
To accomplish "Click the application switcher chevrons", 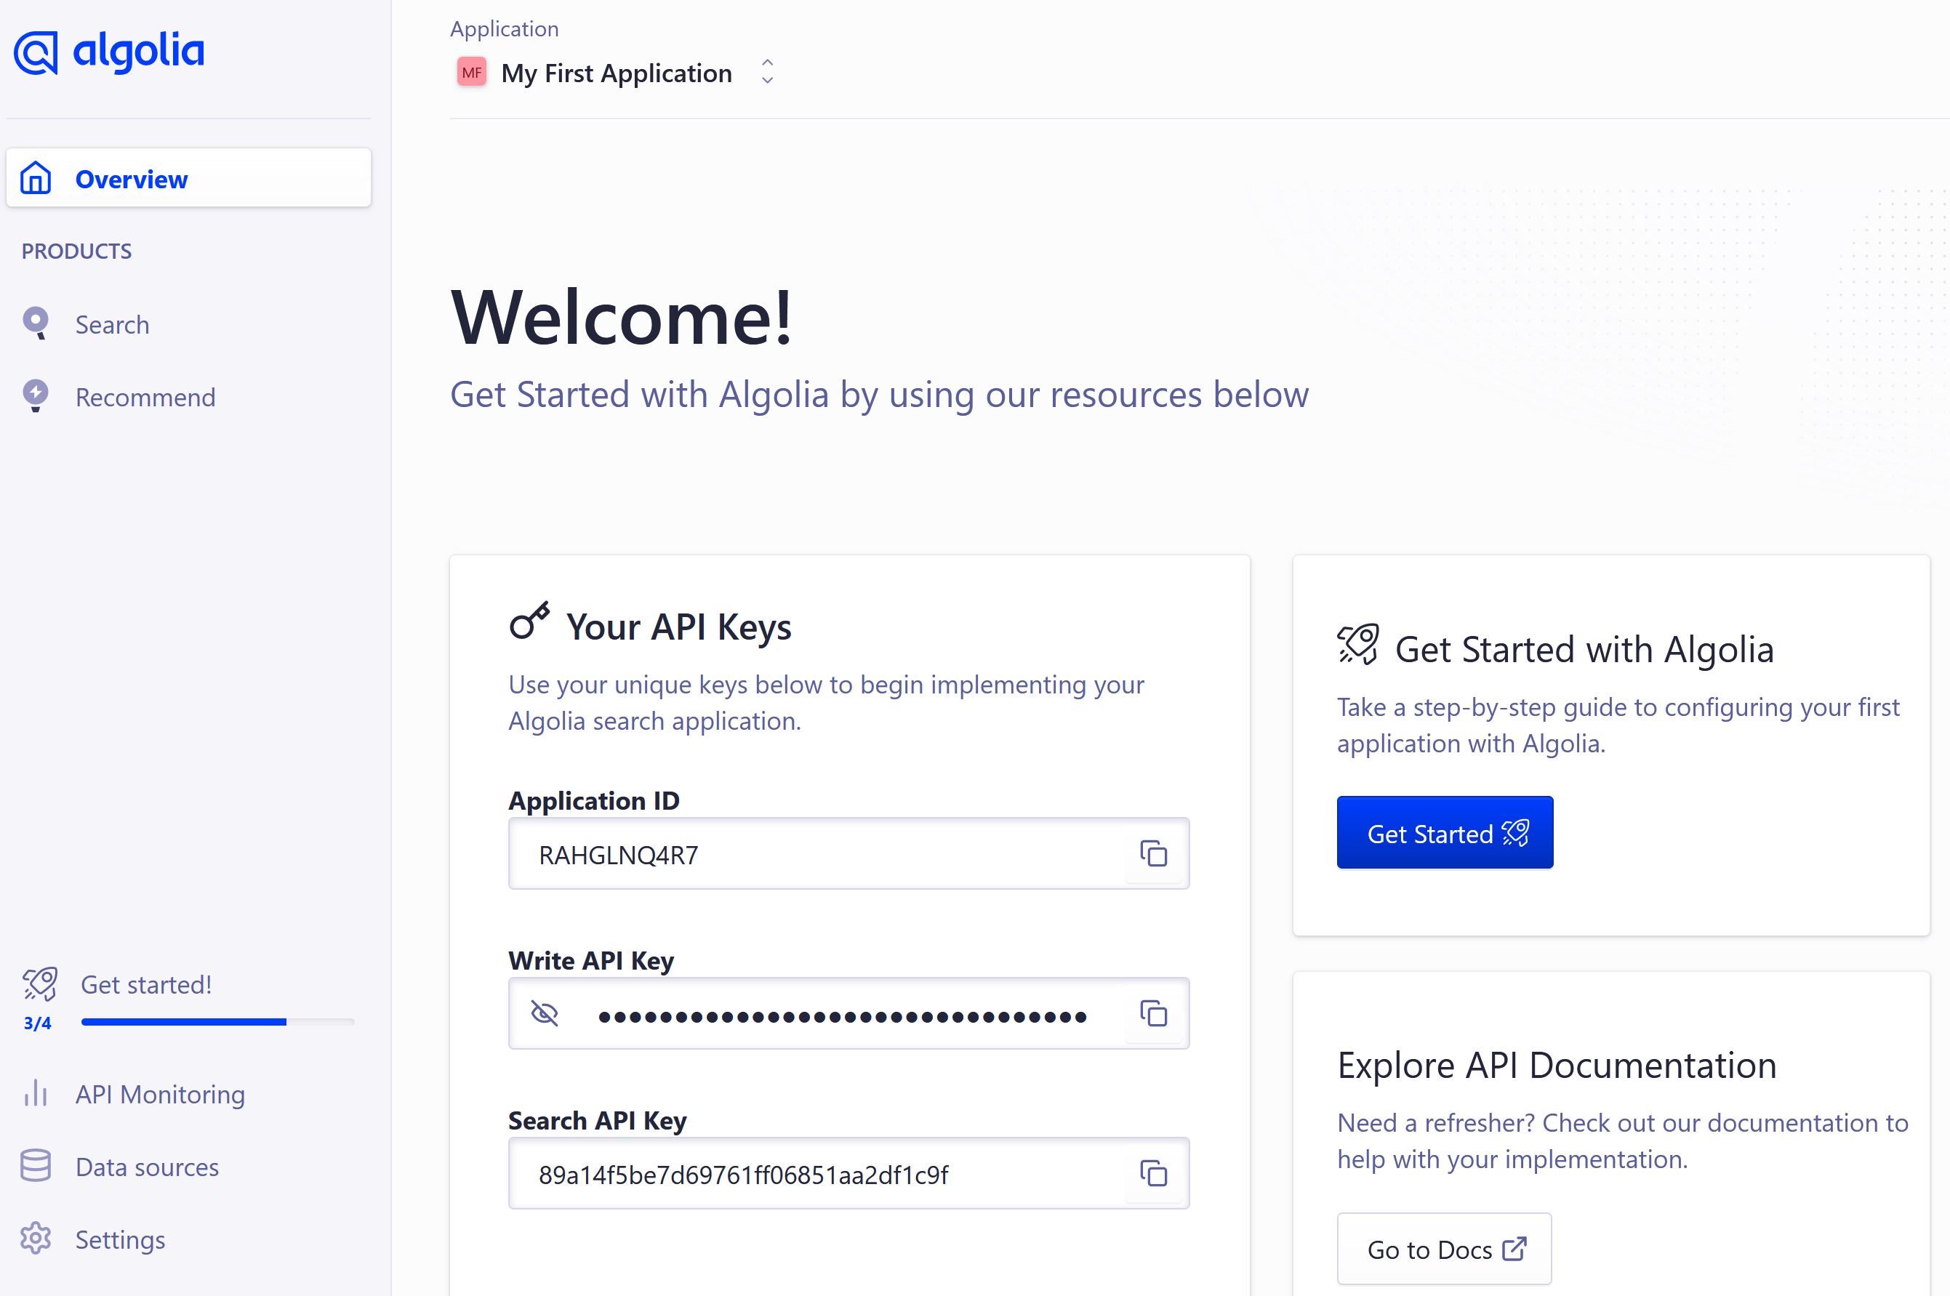I will coord(767,72).
